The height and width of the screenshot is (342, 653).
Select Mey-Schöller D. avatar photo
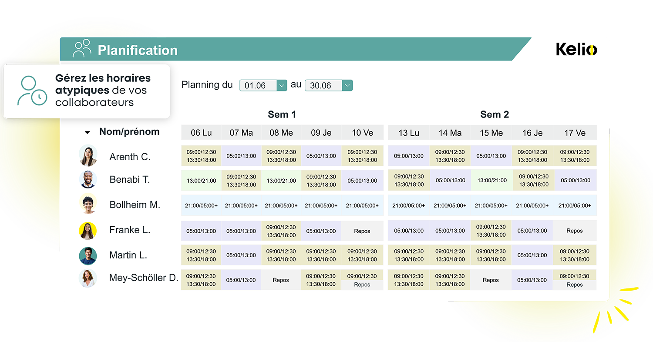pyautogui.click(x=88, y=278)
